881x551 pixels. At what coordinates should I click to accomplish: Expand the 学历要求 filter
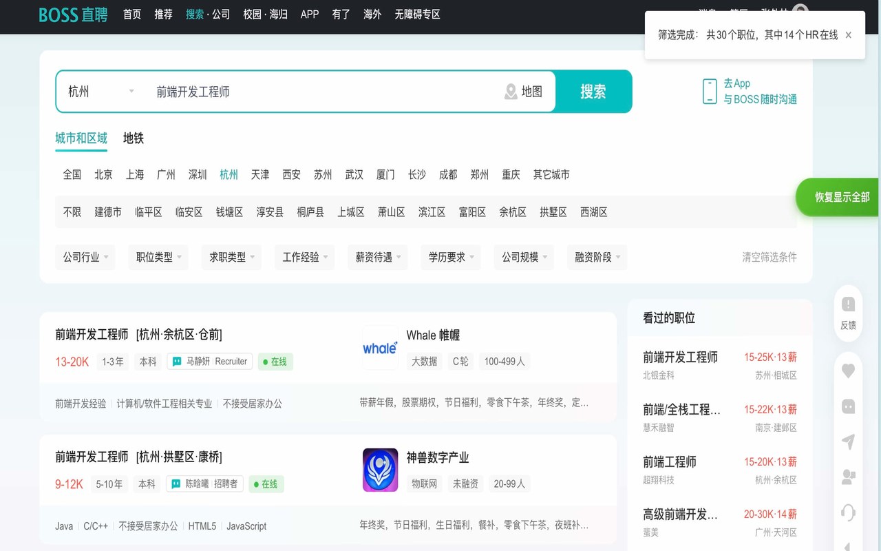451,257
